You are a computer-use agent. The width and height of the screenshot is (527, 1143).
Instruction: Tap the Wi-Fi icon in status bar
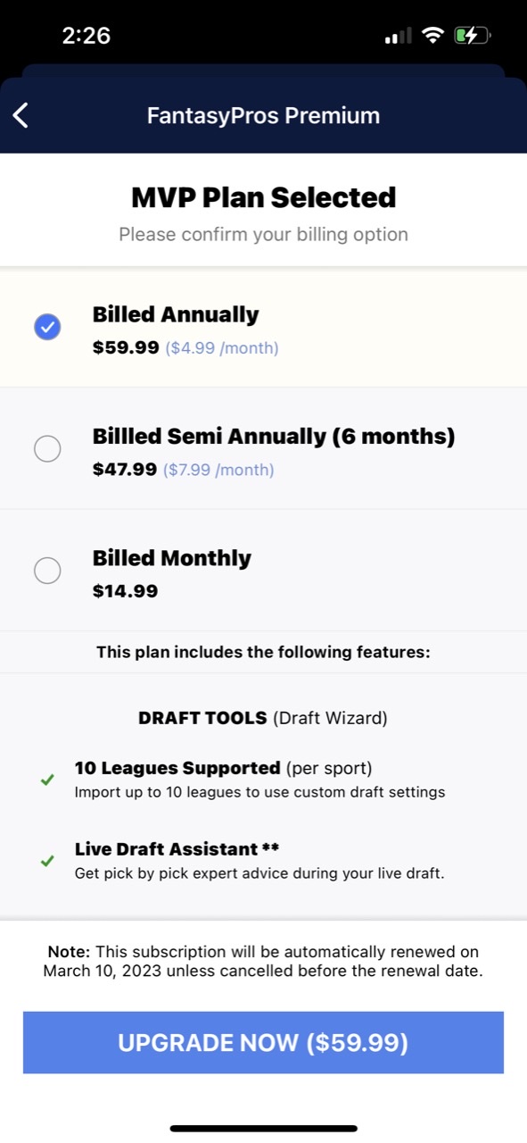coord(434,34)
